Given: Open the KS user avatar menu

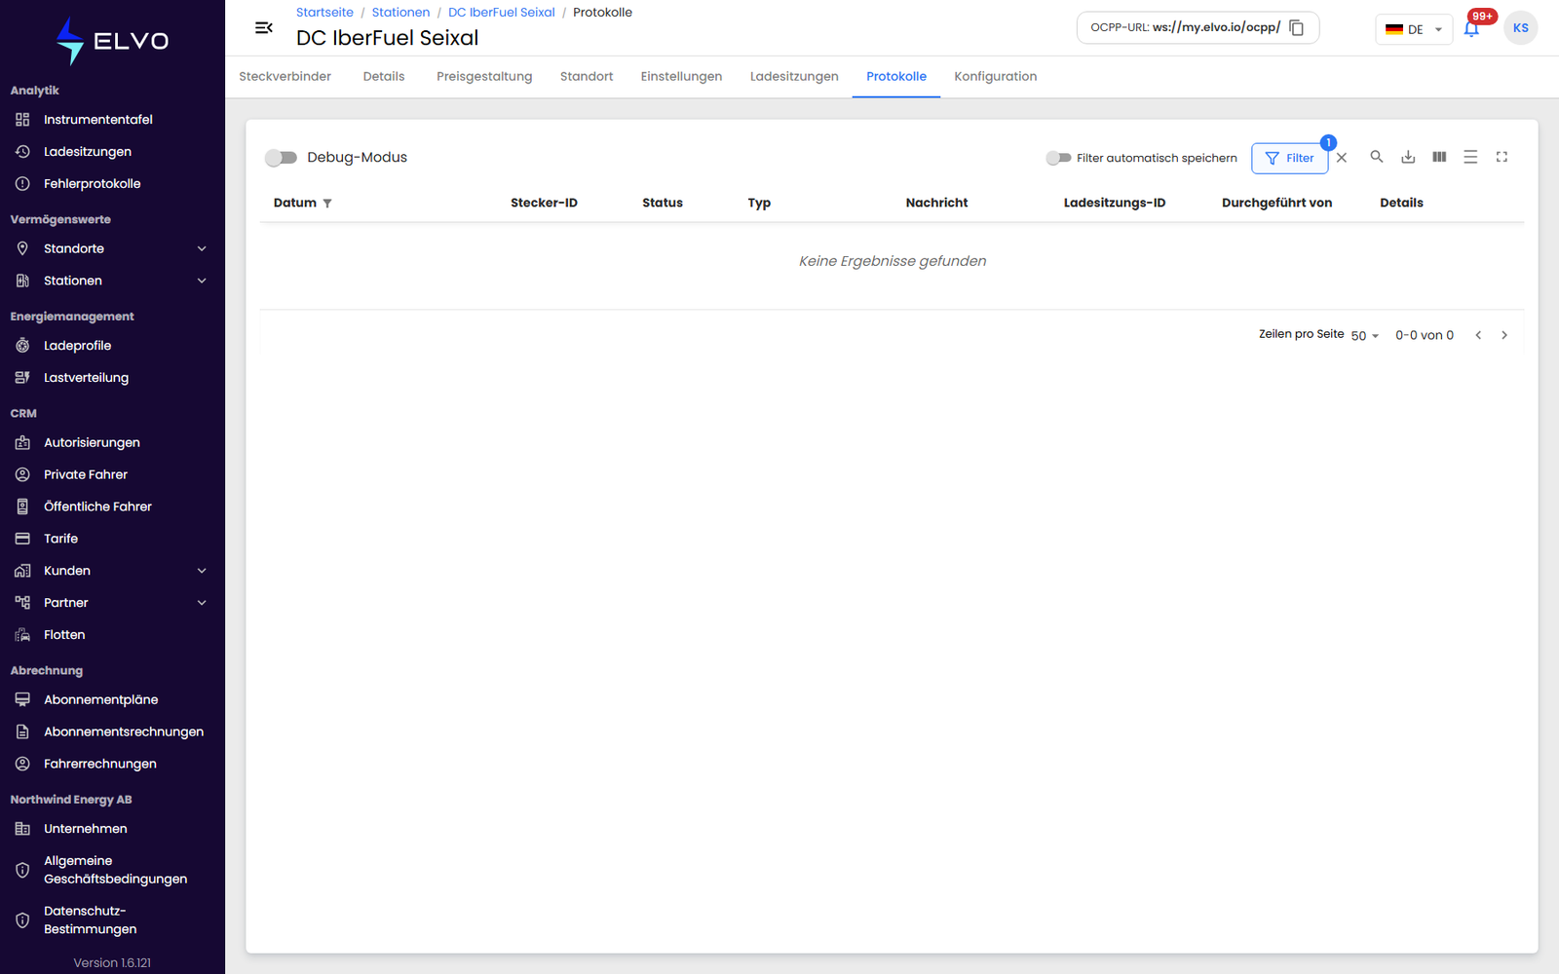Looking at the screenshot, I should (x=1520, y=28).
